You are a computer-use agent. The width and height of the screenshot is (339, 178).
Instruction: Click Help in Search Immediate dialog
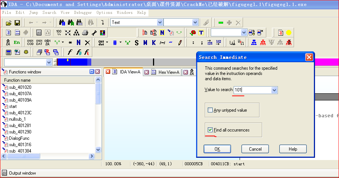point(293,149)
